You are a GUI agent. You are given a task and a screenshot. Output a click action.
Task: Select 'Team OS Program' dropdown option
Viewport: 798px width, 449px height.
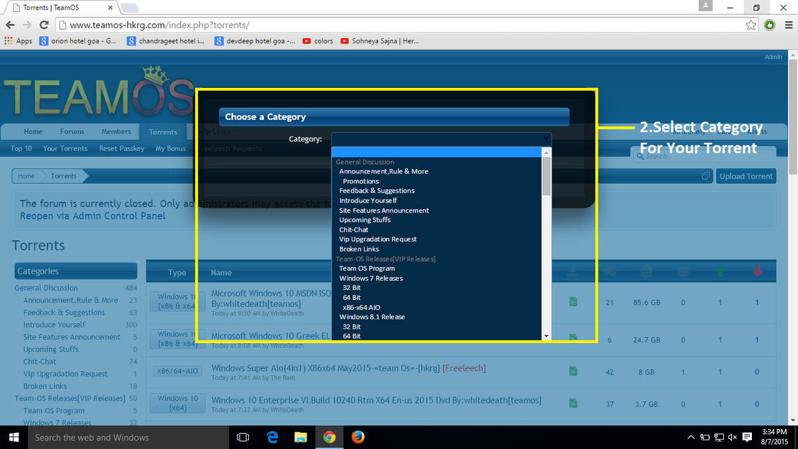click(x=367, y=268)
